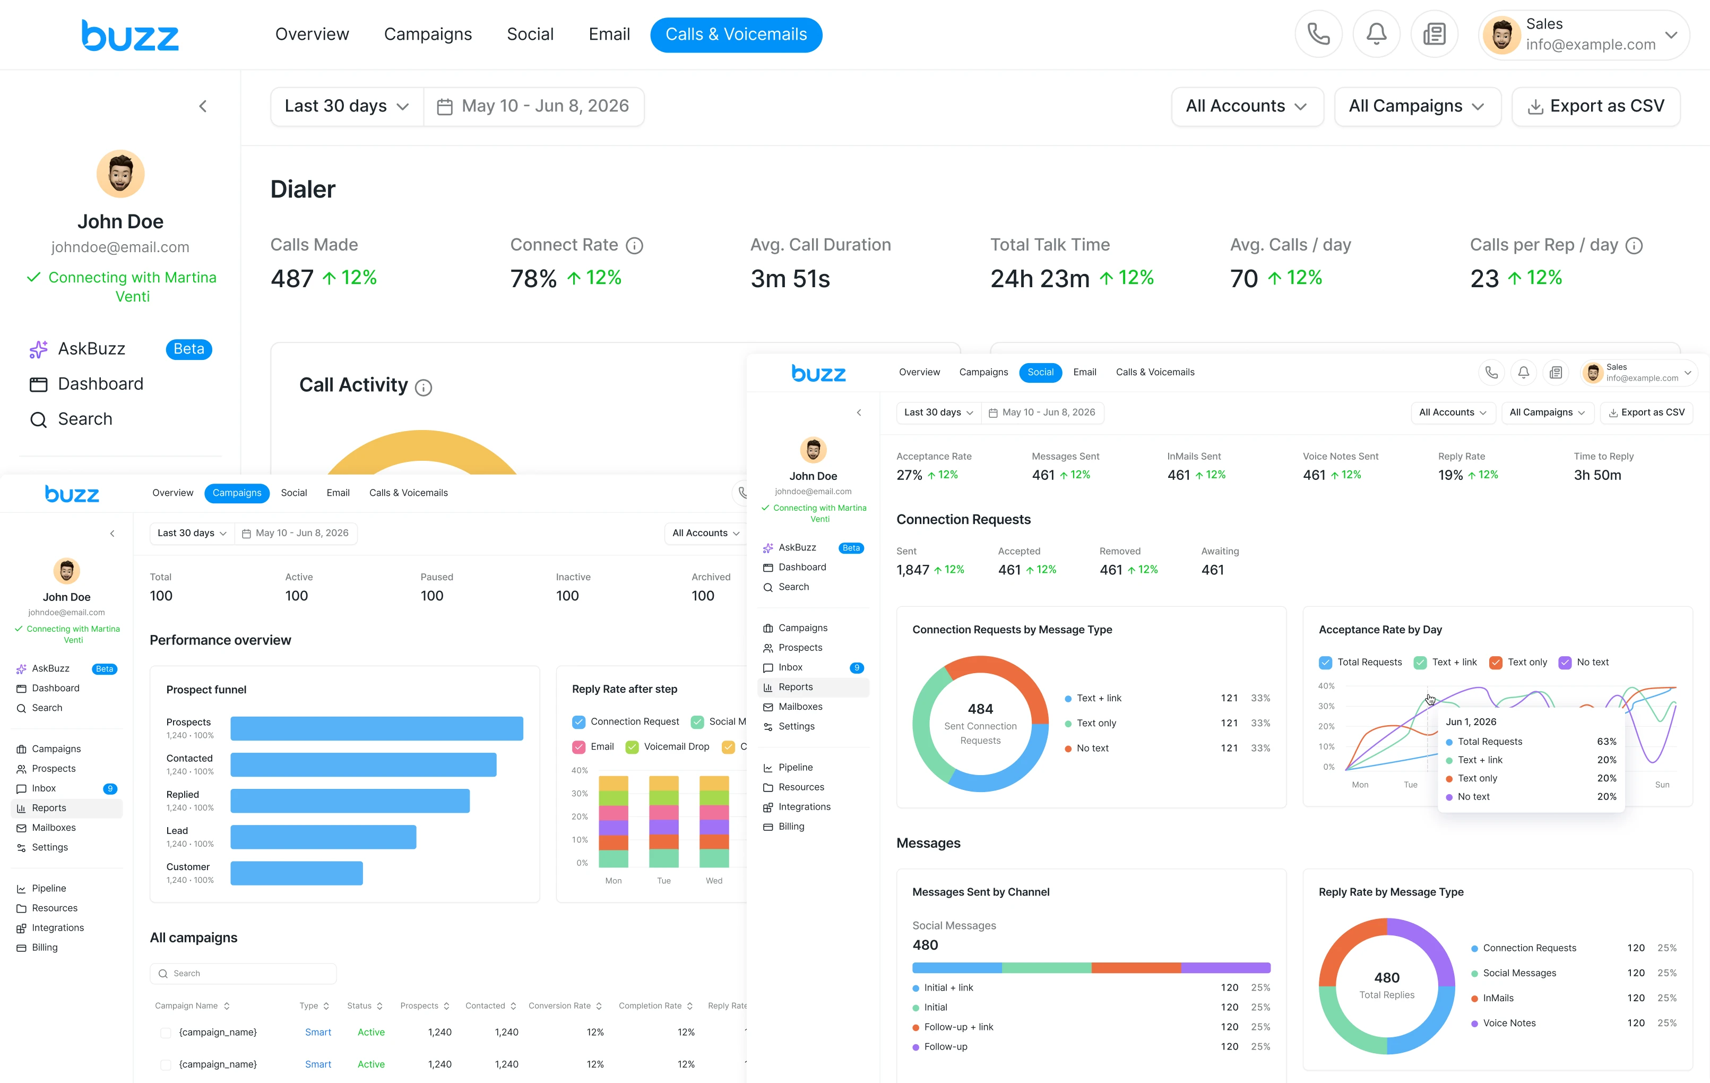Open May 10 - Jun 8, 2026 date picker main window
The image size is (1710, 1083).
(x=534, y=107)
